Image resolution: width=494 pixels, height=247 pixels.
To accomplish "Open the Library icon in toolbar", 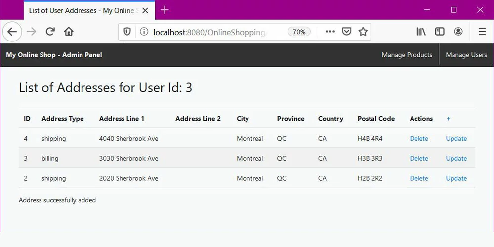I will [421, 32].
